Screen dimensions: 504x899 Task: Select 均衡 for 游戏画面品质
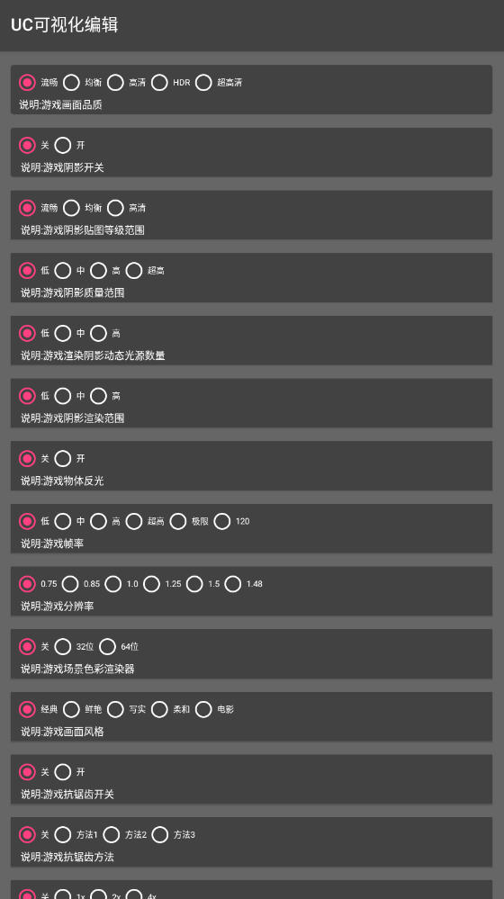[71, 83]
